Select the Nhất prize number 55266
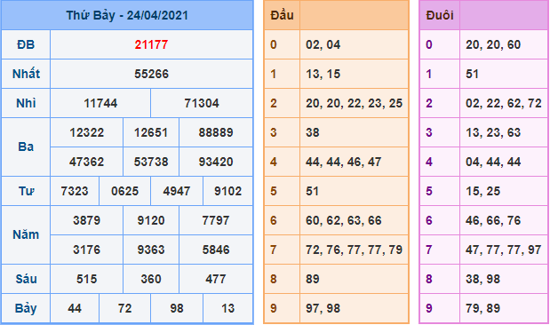The height and width of the screenshot is (325, 550). 151,74
